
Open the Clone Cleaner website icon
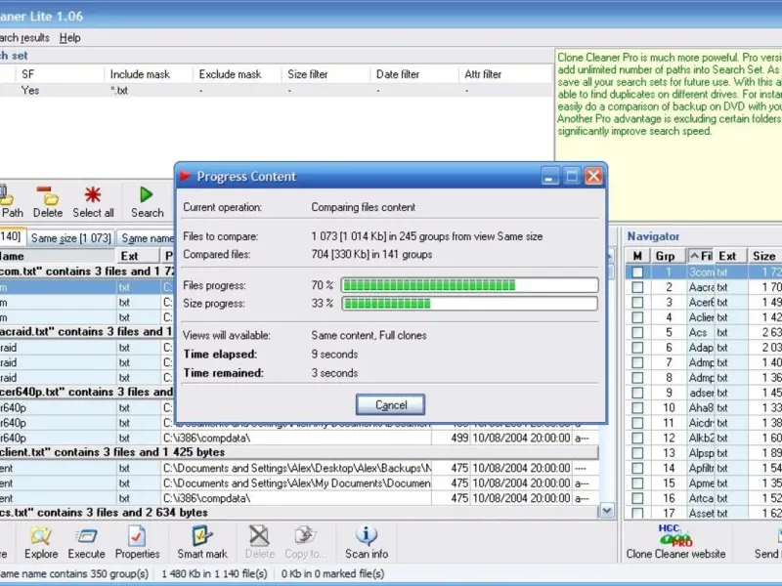tap(675, 535)
